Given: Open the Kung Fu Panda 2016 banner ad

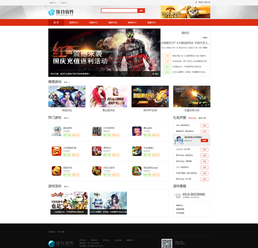Looking at the screenshot, I should tap(185, 12).
